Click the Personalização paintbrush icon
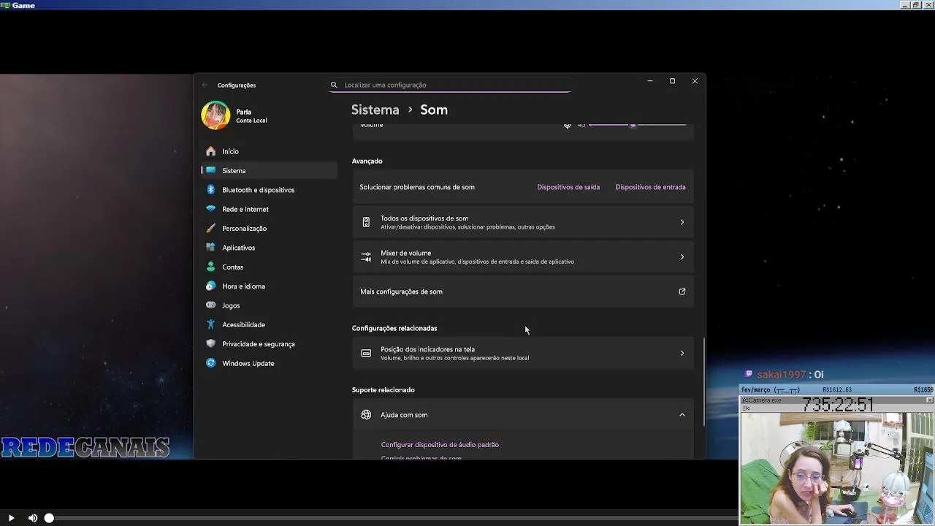The width and height of the screenshot is (935, 526). point(211,228)
